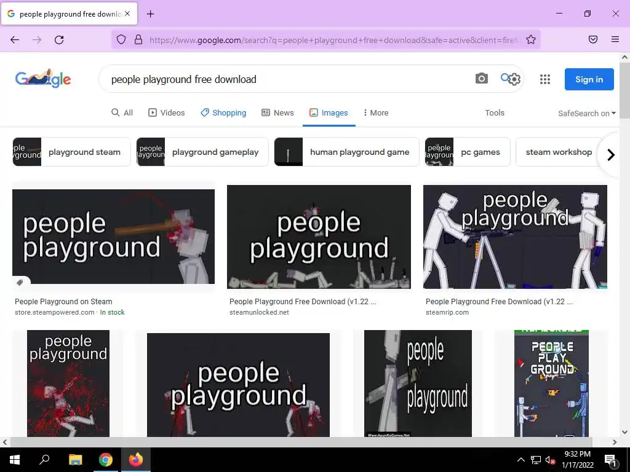This screenshot has width=630, height=472.
Task: Close the people playground tab
Action: [127, 14]
